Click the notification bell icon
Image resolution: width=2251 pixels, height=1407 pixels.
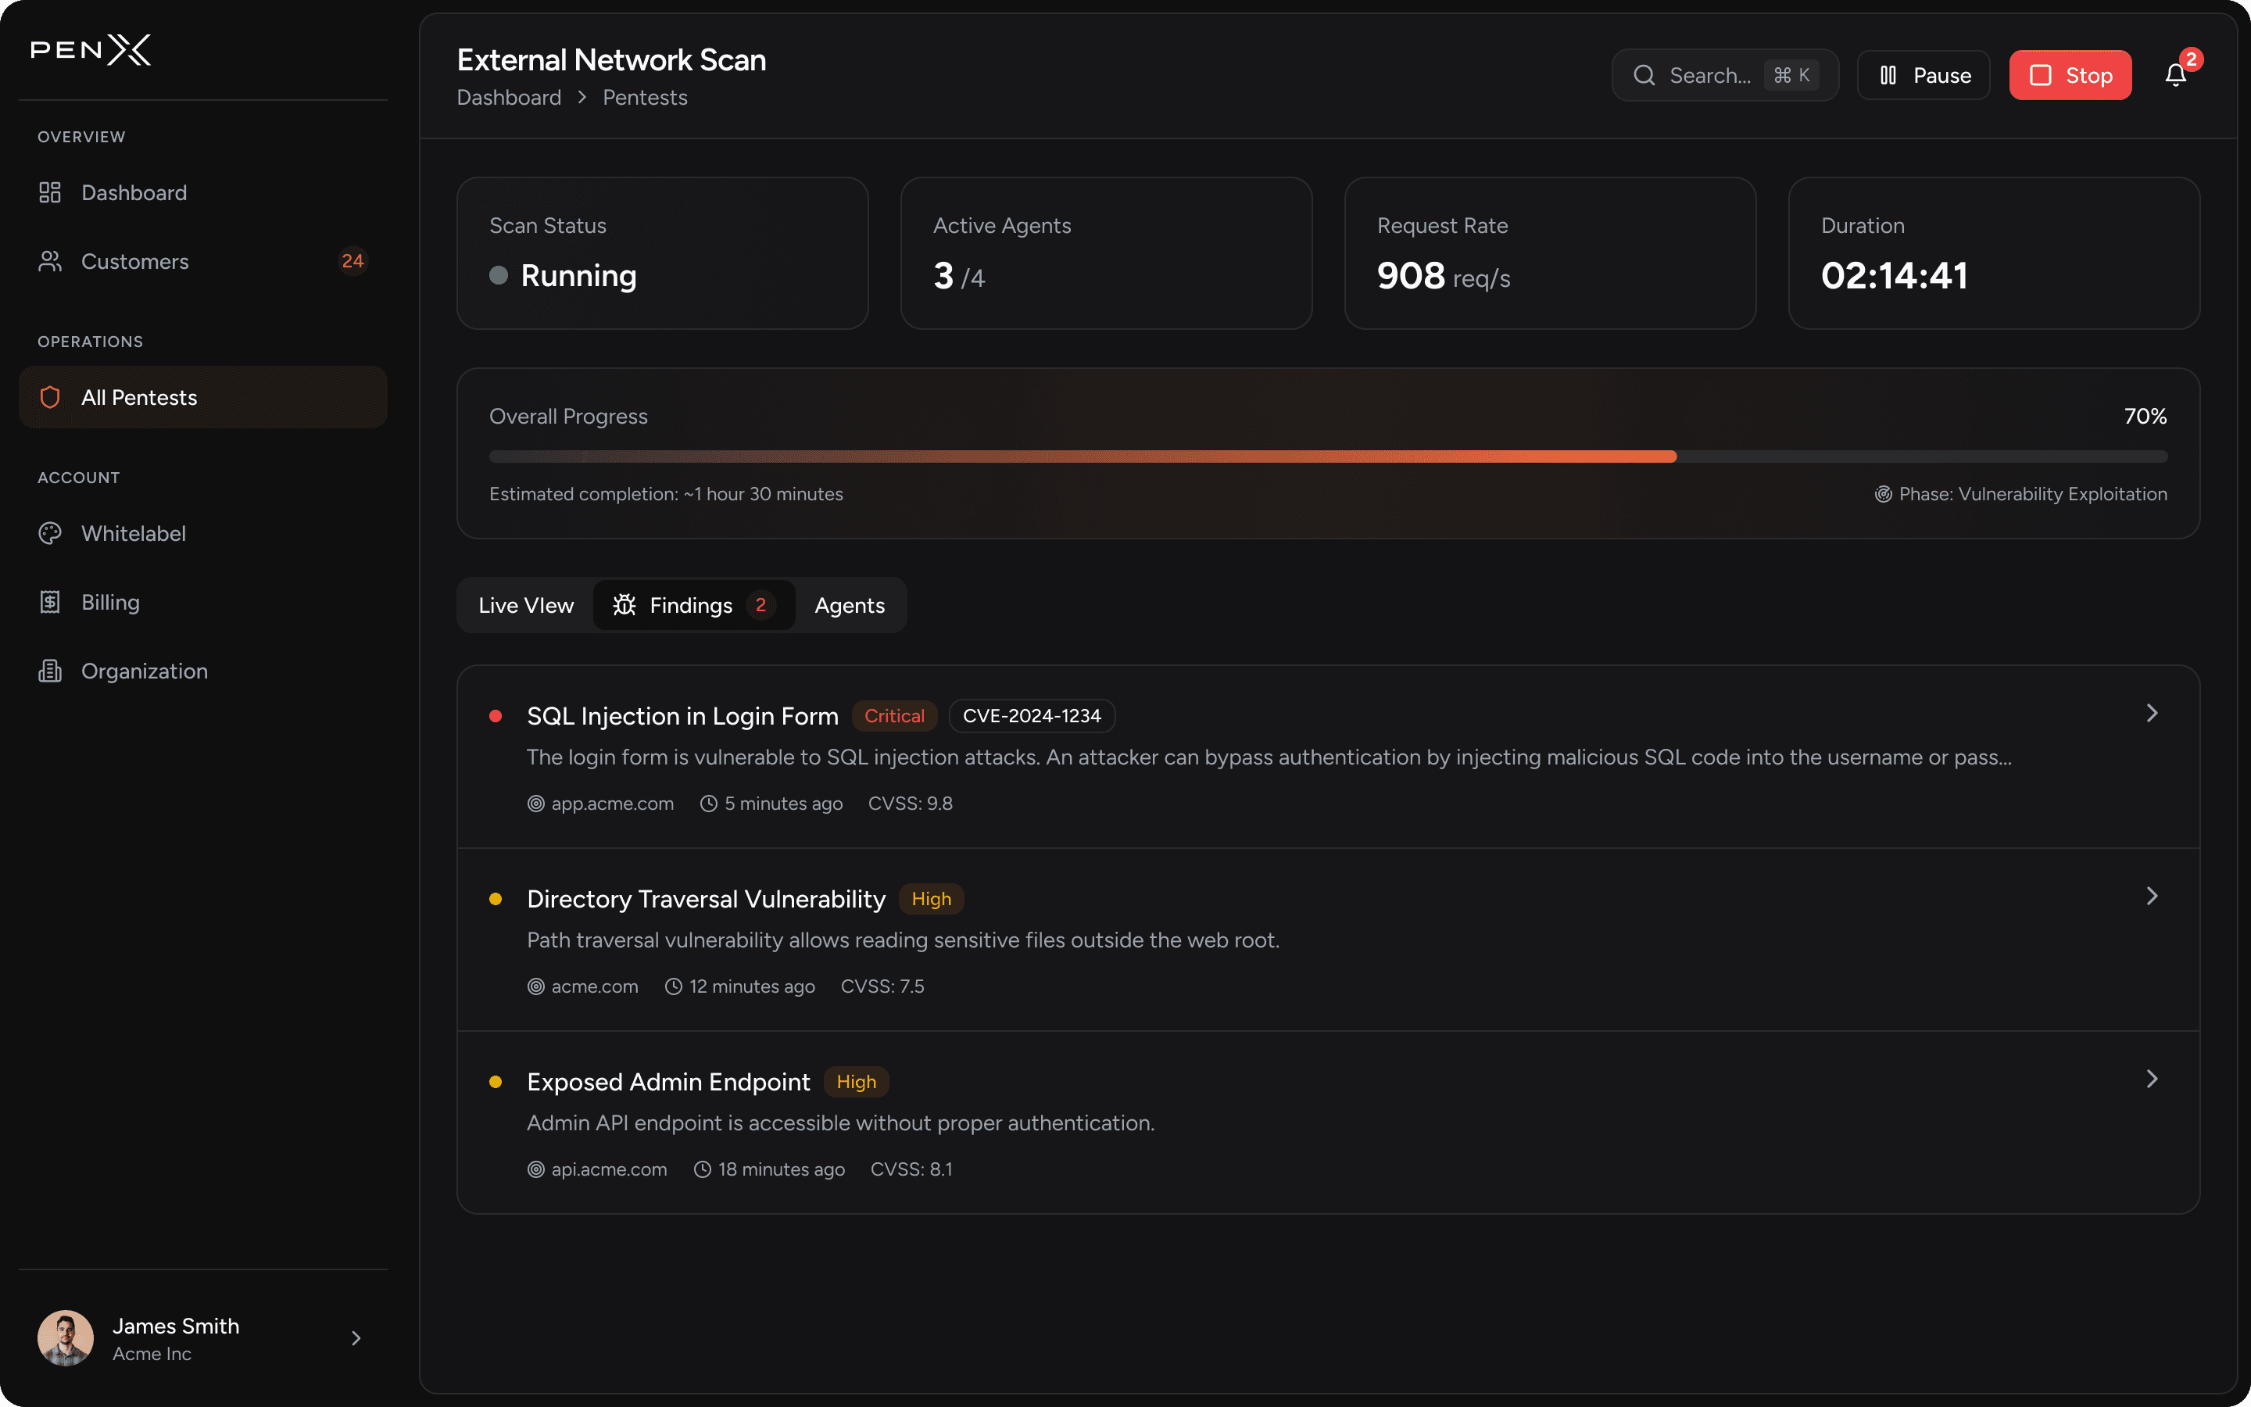coord(2174,75)
